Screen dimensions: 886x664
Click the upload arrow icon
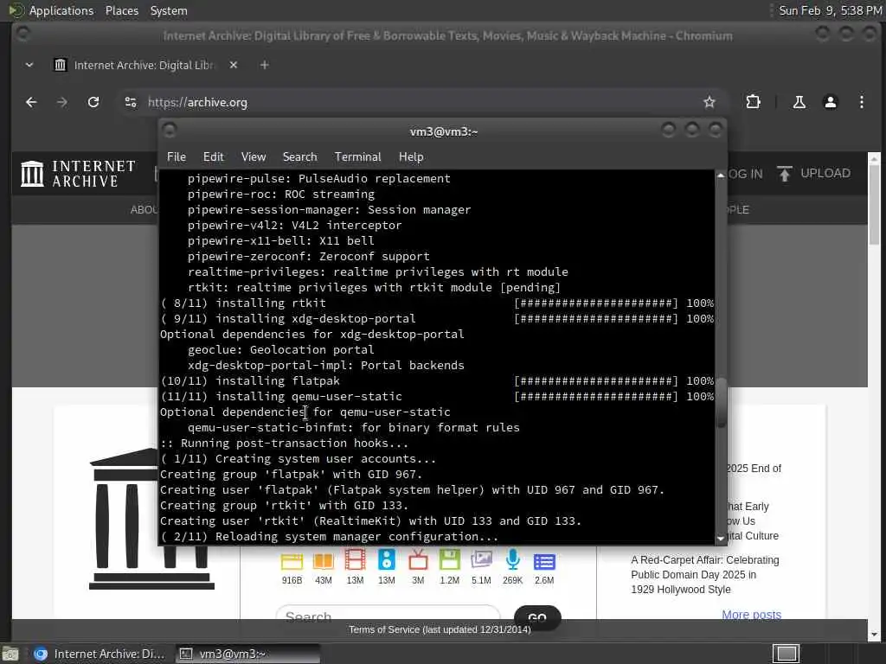click(x=784, y=173)
